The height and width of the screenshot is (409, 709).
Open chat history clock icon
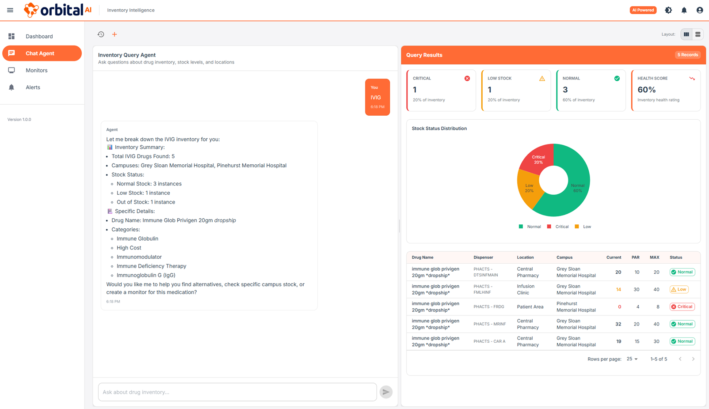[101, 34]
